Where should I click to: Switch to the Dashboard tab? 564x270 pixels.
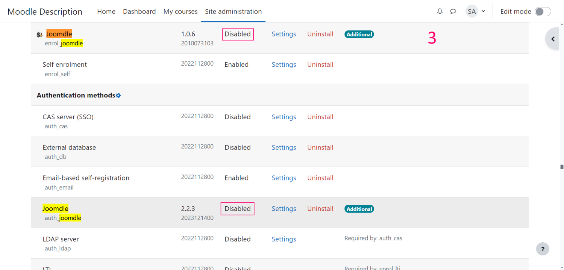pos(139,12)
